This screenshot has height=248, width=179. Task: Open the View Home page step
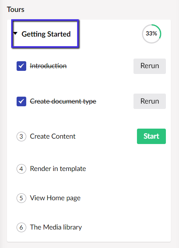[55, 198]
